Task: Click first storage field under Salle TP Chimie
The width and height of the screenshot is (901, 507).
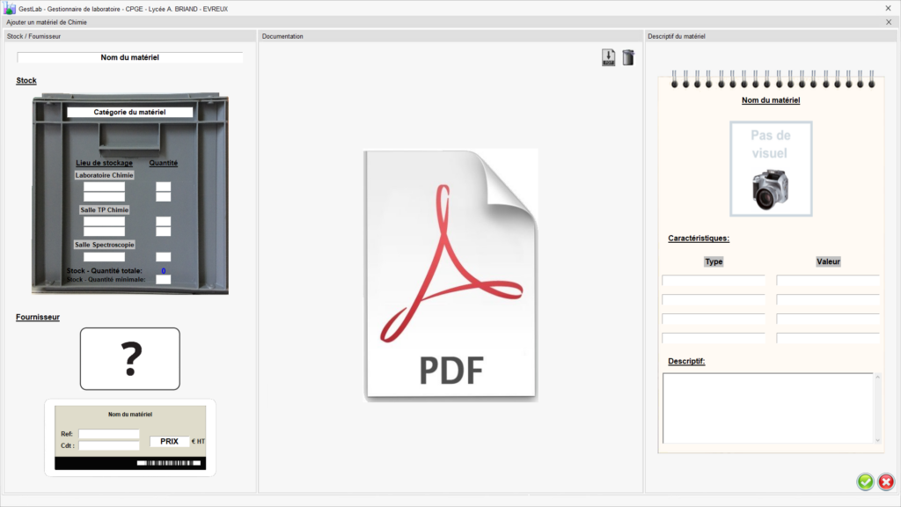Action: (104, 222)
